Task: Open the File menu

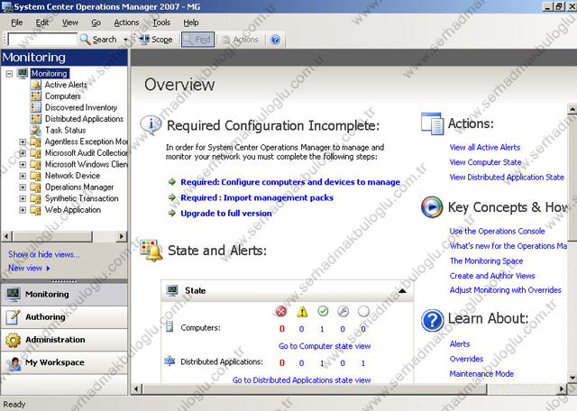Action: 17,23
